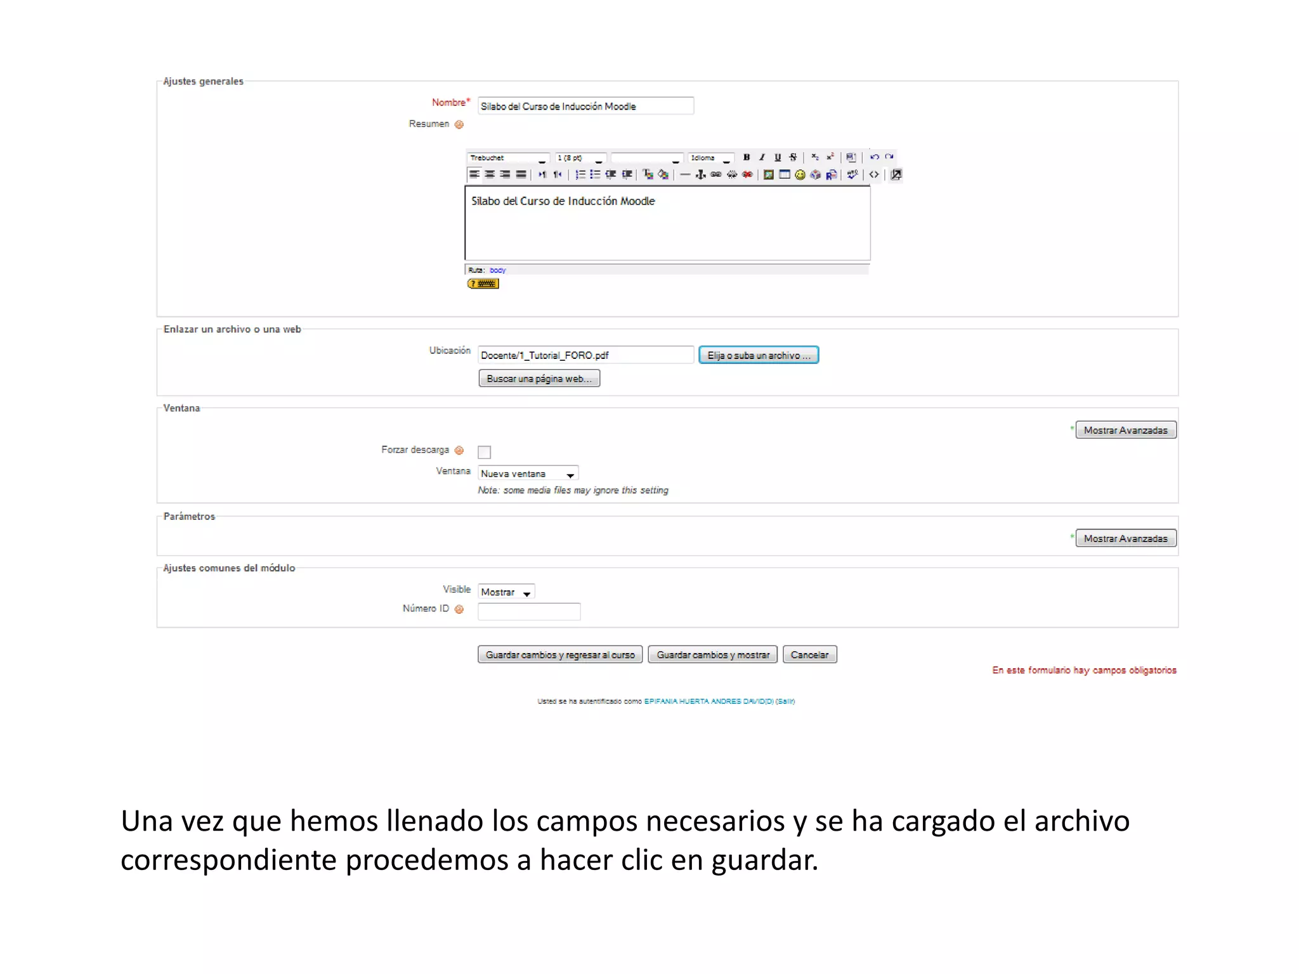The width and height of the screenshot is (1299, 974).
Task: Open the yellow keyboard shortcuts help icon
Action: [483, 283]
